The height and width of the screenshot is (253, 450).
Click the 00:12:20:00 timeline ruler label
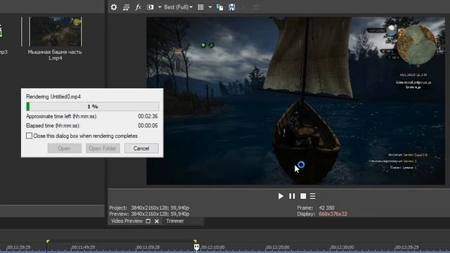click(x=277, y=247)
